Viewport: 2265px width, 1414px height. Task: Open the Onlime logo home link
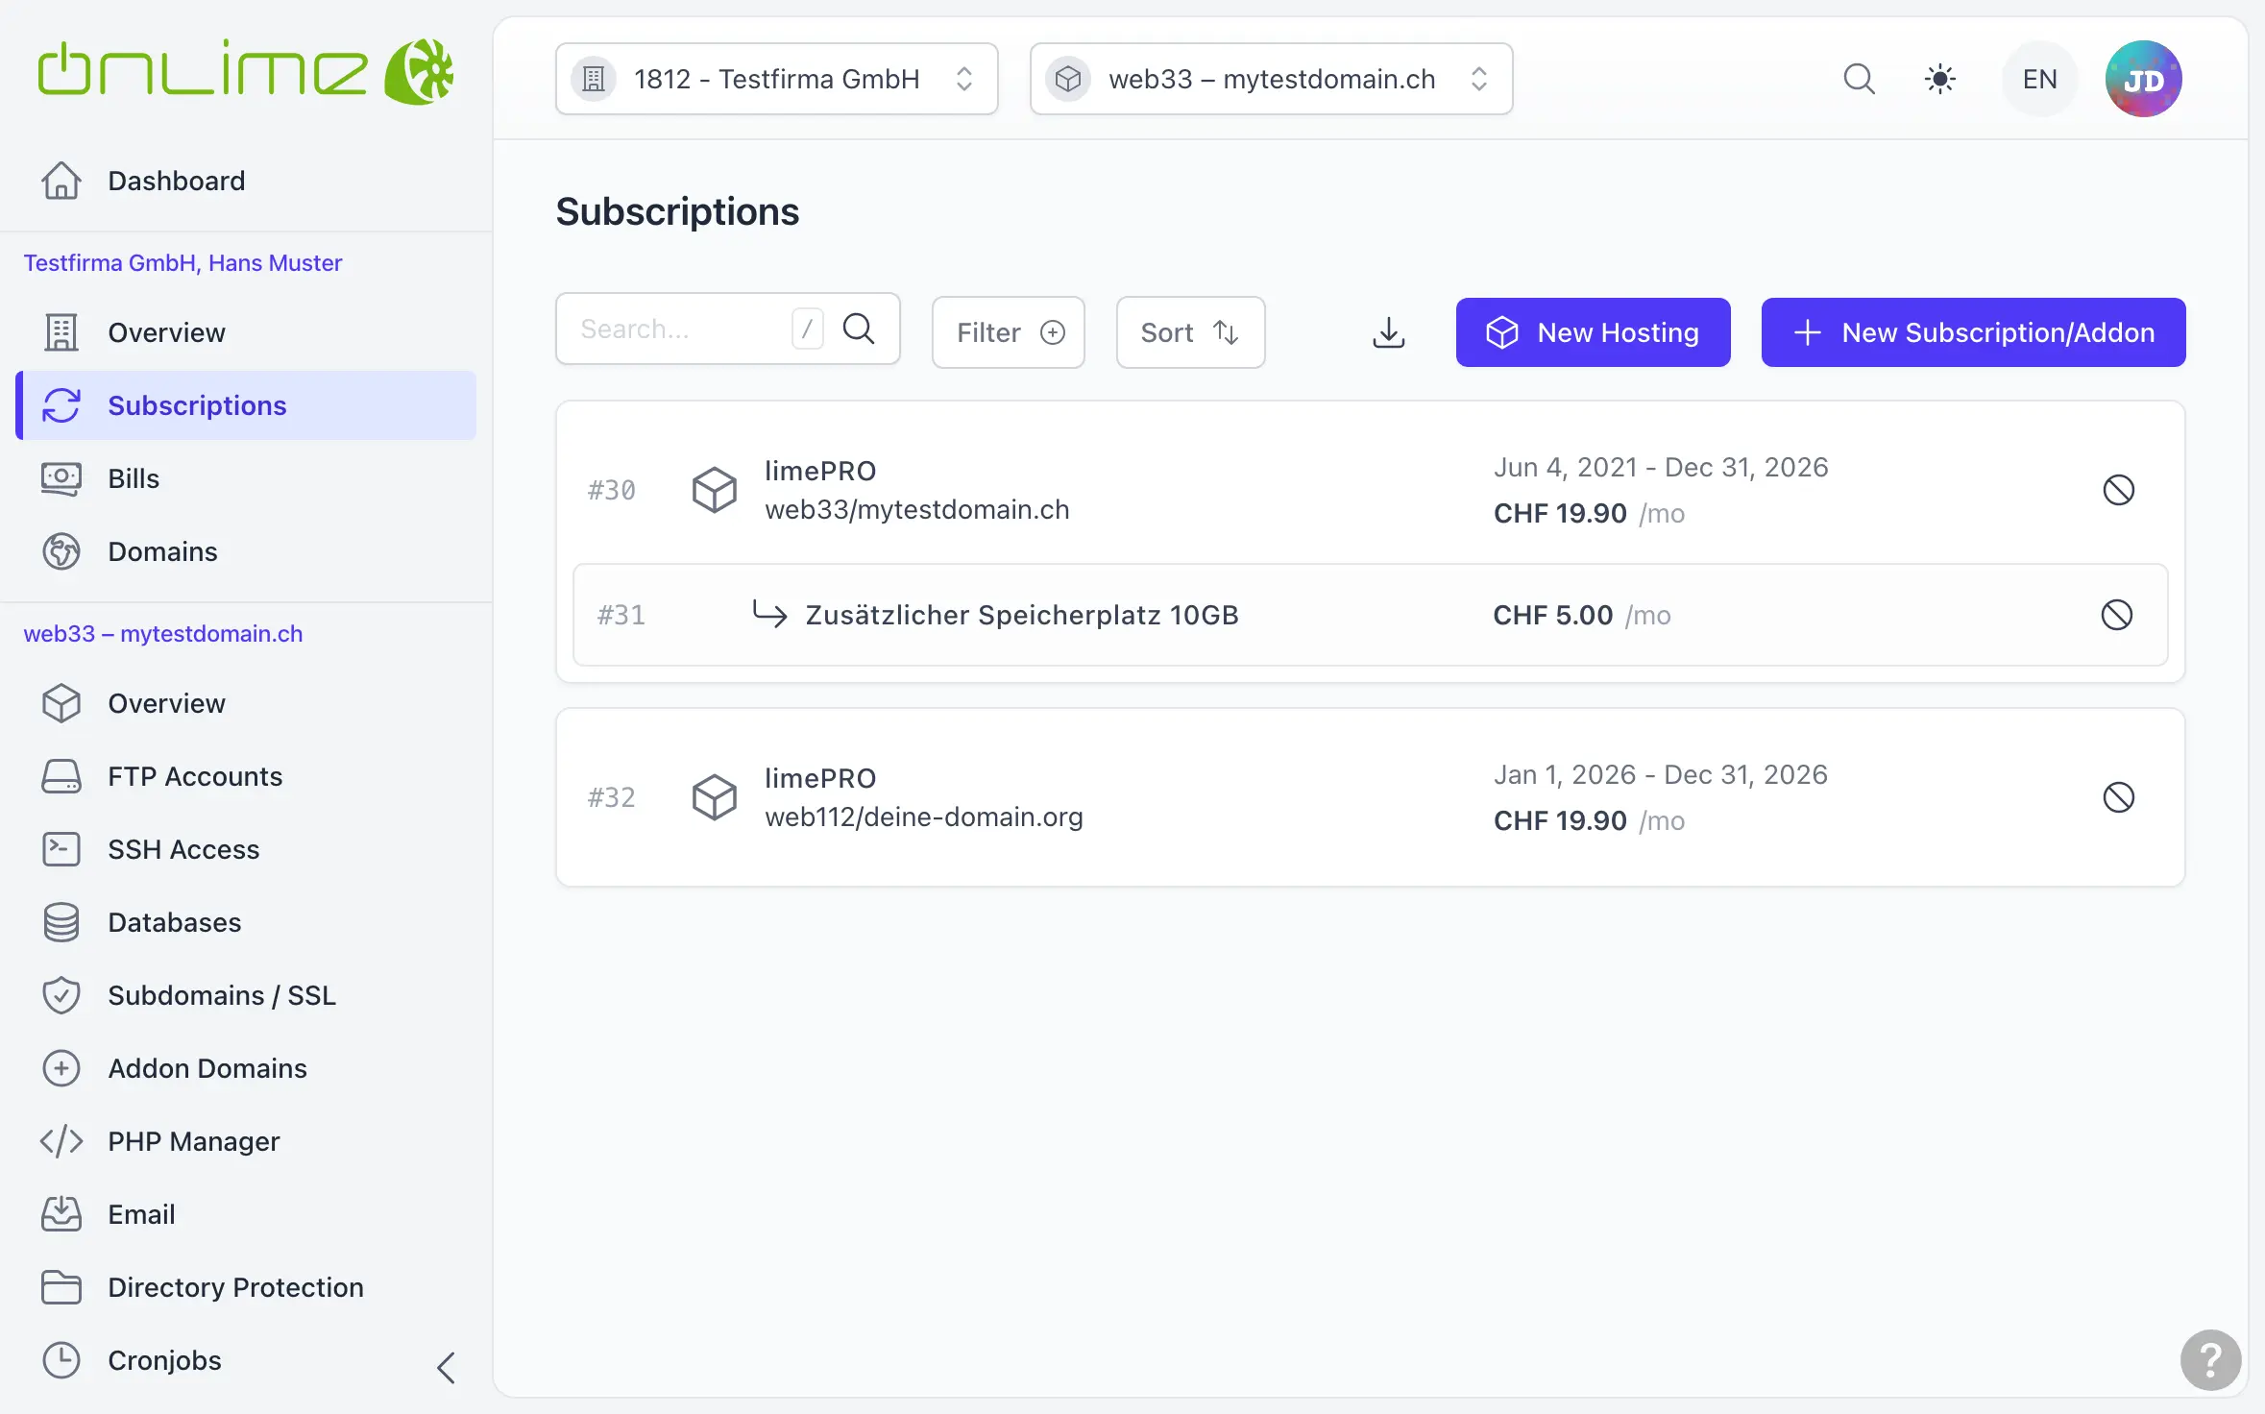tap(245, 72)
